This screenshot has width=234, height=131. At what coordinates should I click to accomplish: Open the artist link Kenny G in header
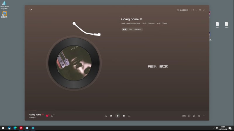click(151, 24)
